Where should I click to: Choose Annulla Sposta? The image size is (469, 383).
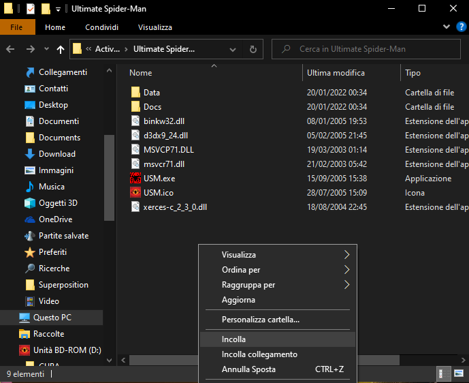(278, 369)
